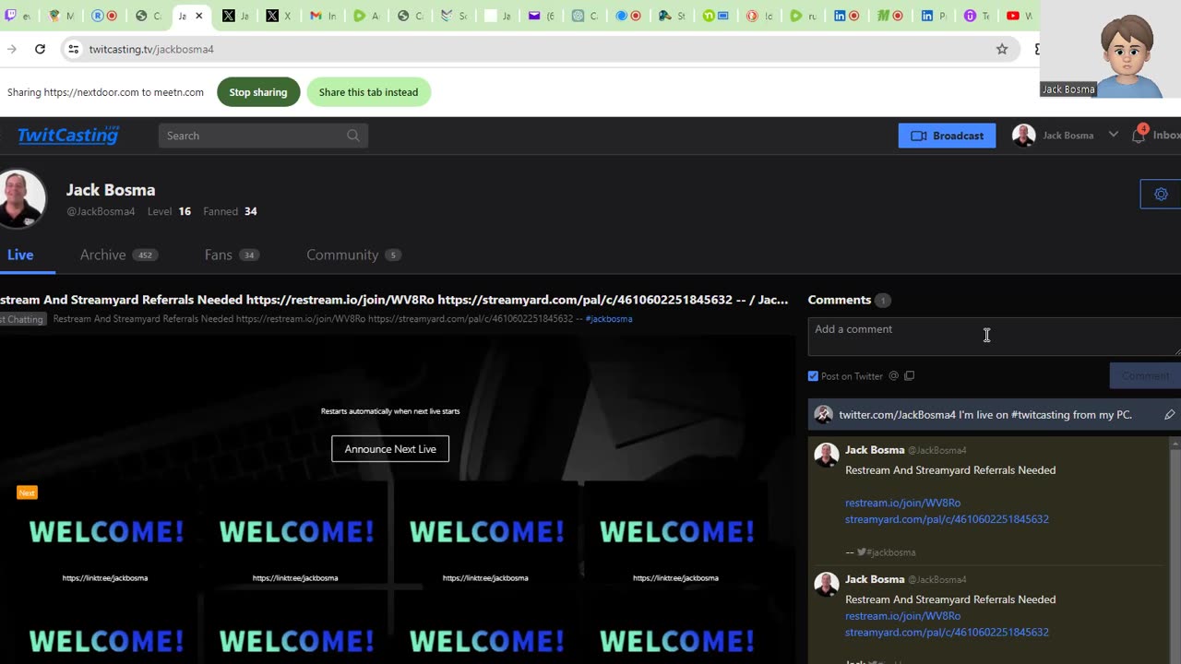Viewport: 1181px width, 664px height.
Task: Open the gear settings button on the profile header
Action: tap(1161, 195)
